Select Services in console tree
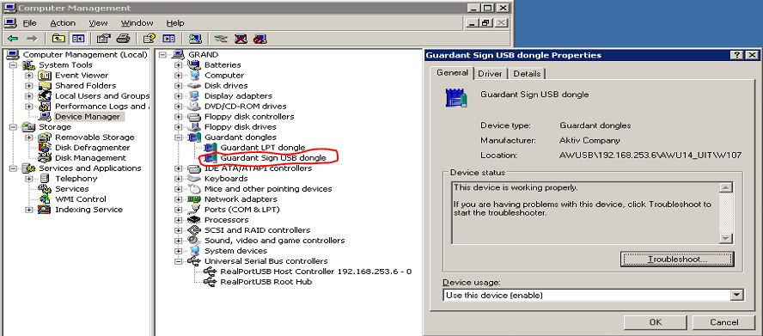 click(72, 189)
